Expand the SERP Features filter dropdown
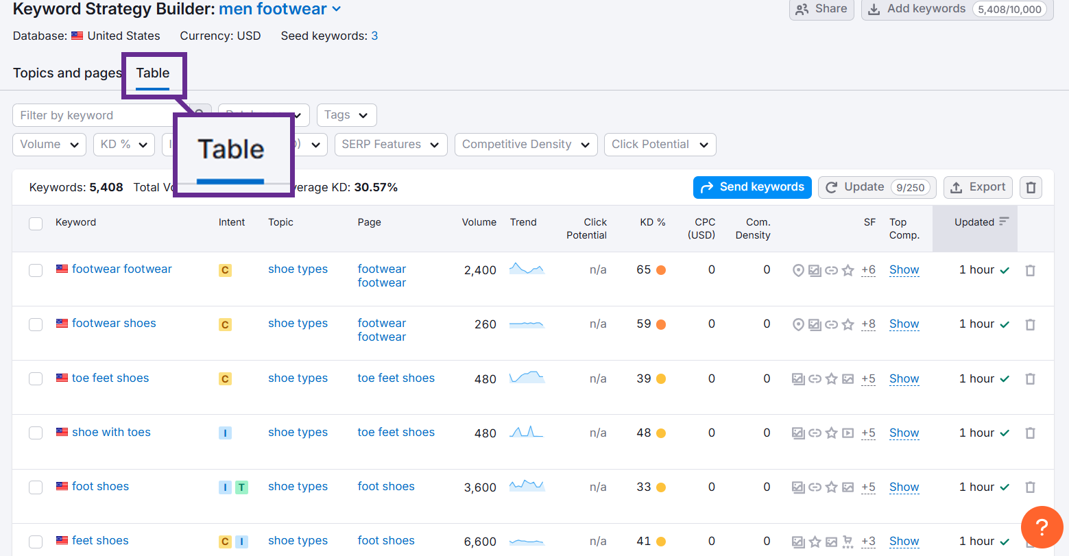 click(x=391, y=145)
